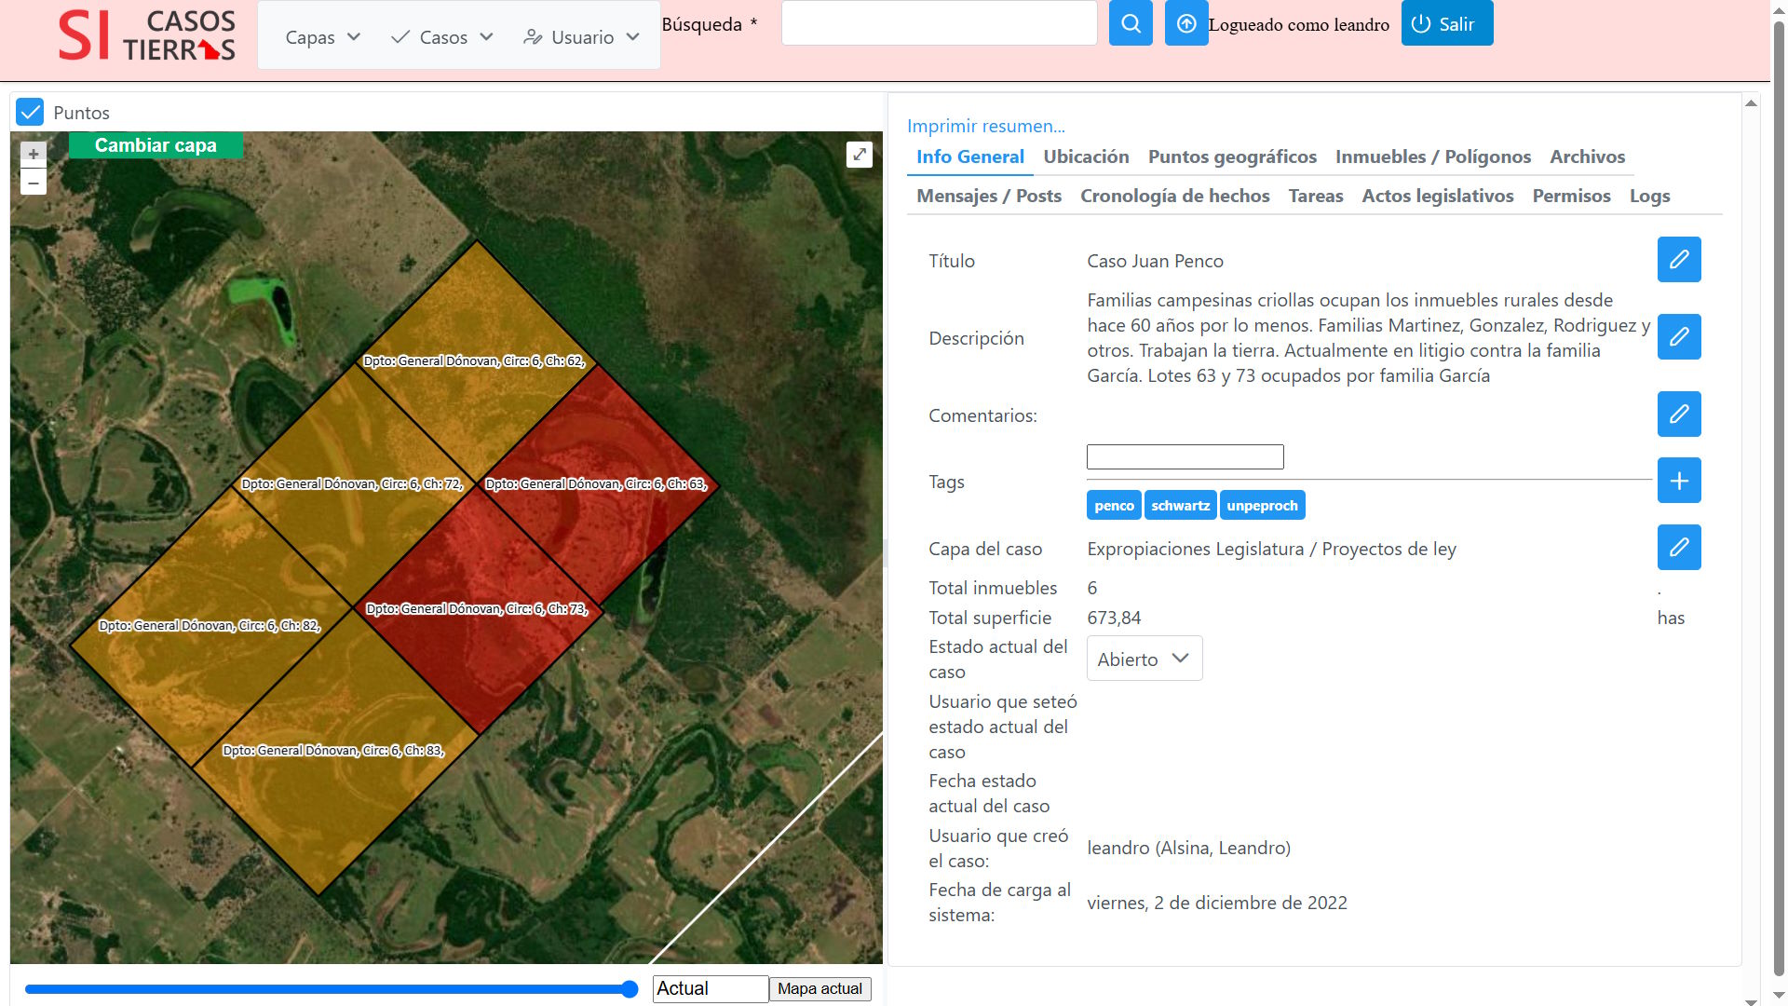Open the Cronología de hechos tab
Image resolution: width=1788 pixels, height=1006 pixels.
tap(1174, 196)
